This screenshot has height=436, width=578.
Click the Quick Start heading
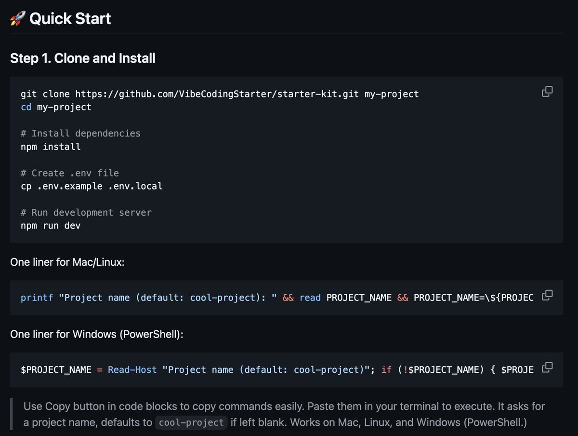pyautogui.click(x=70, y=18)
